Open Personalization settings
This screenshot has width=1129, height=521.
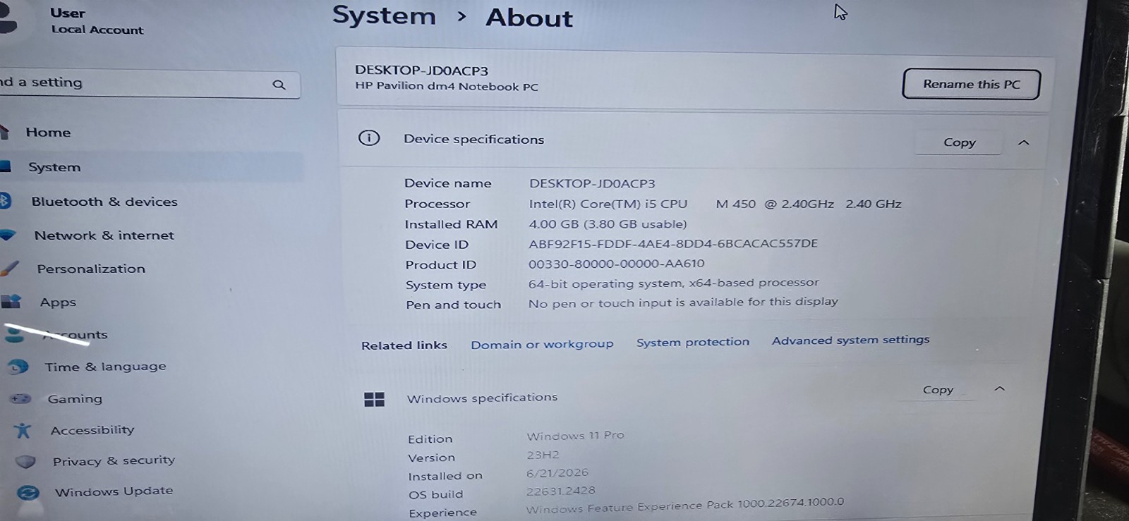pos(91,269)
